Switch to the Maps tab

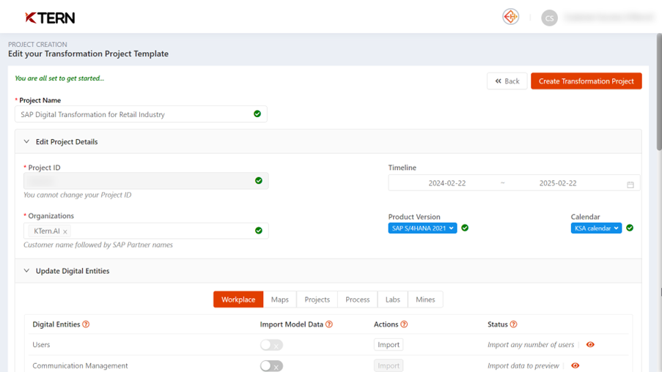280,300
